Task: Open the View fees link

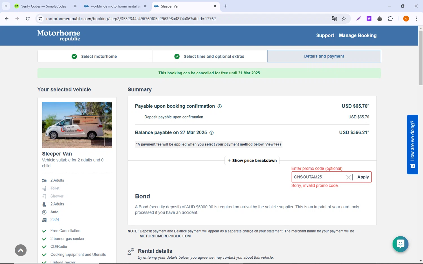Action: click(x=273, y=144)
